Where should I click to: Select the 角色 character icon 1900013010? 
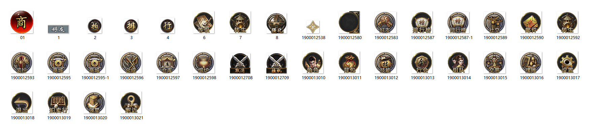[x=313, y=62]
